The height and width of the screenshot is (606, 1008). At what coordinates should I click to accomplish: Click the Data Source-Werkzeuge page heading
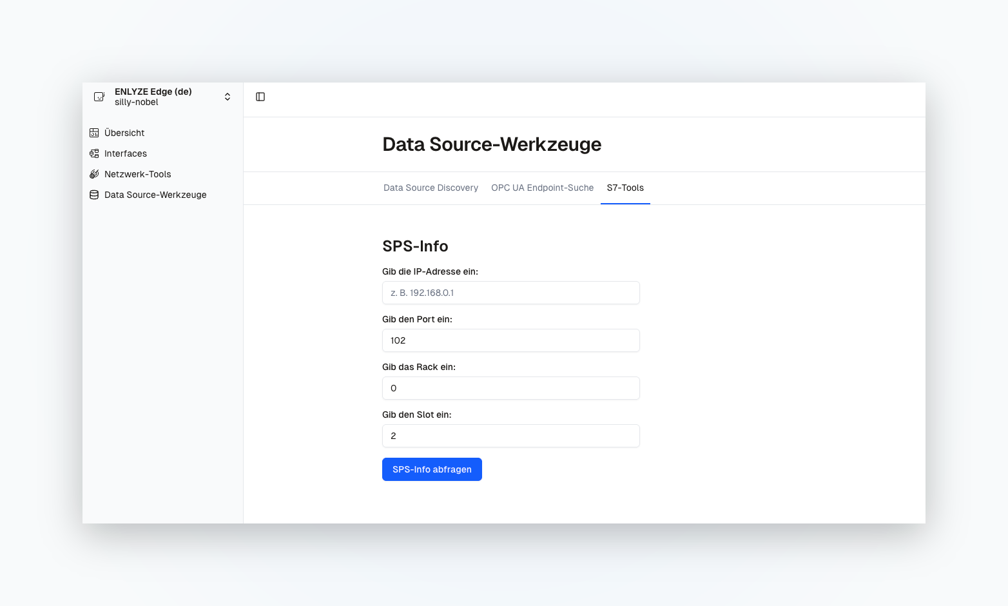click(x=492, y=144)
